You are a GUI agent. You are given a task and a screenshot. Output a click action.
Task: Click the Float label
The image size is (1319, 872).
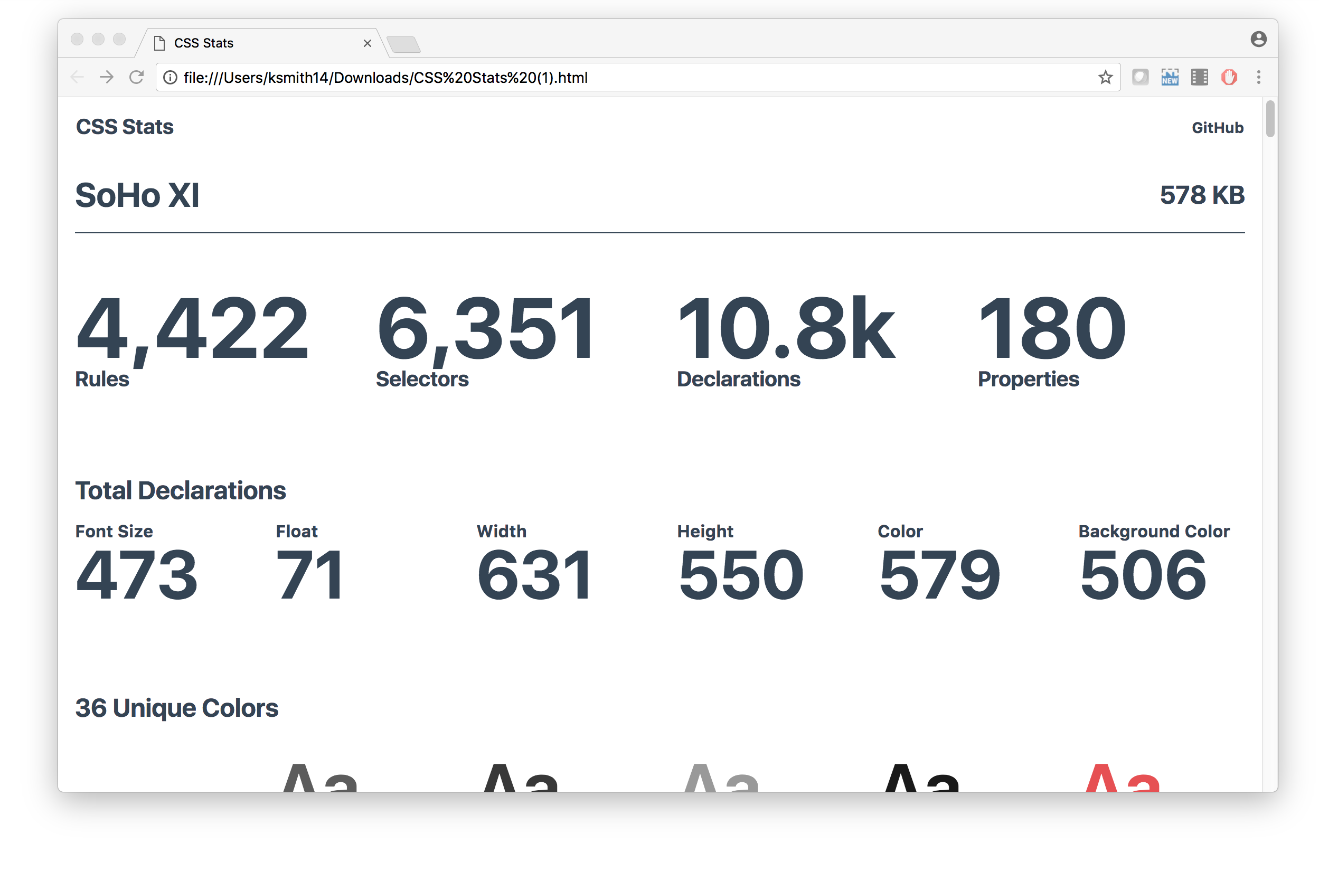coord(297,532)
